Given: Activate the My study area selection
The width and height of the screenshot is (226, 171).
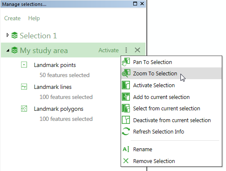Looking at the screenshot, I should 109,50.
